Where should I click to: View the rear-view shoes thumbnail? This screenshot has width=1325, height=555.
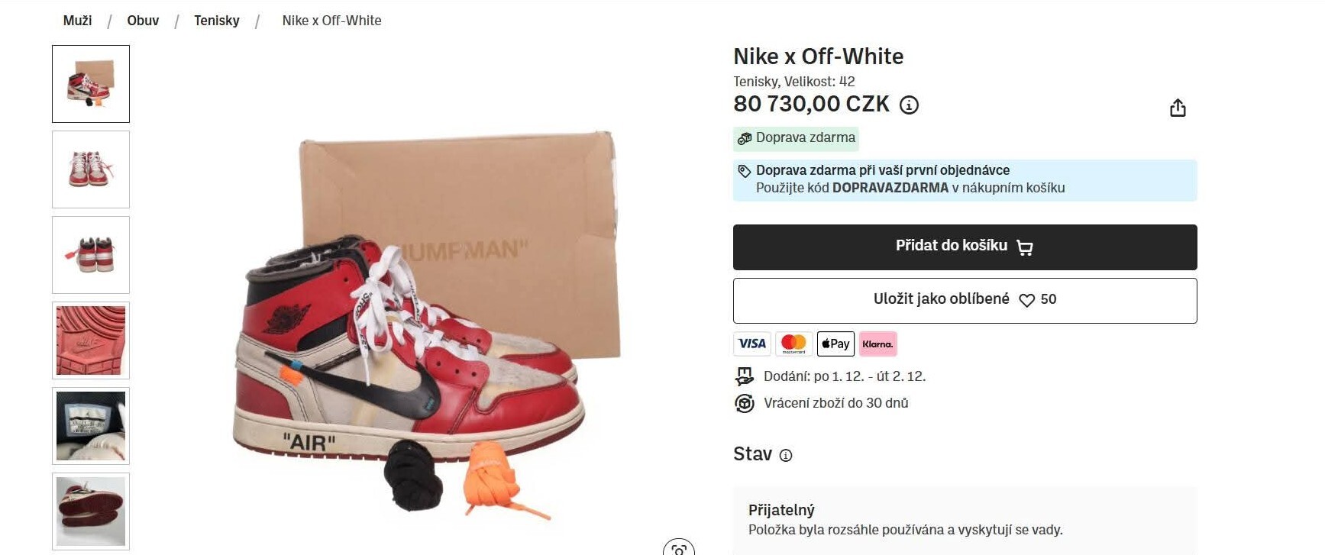coord(91,255)
